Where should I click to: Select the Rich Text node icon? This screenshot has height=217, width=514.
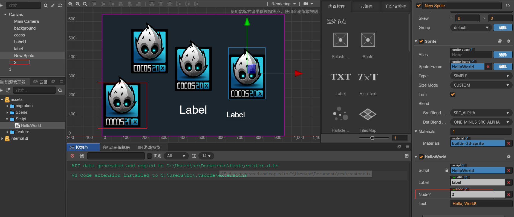coord(368,77)
